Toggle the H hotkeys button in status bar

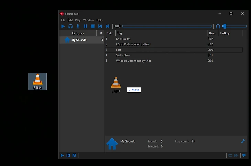pos(68,155)
